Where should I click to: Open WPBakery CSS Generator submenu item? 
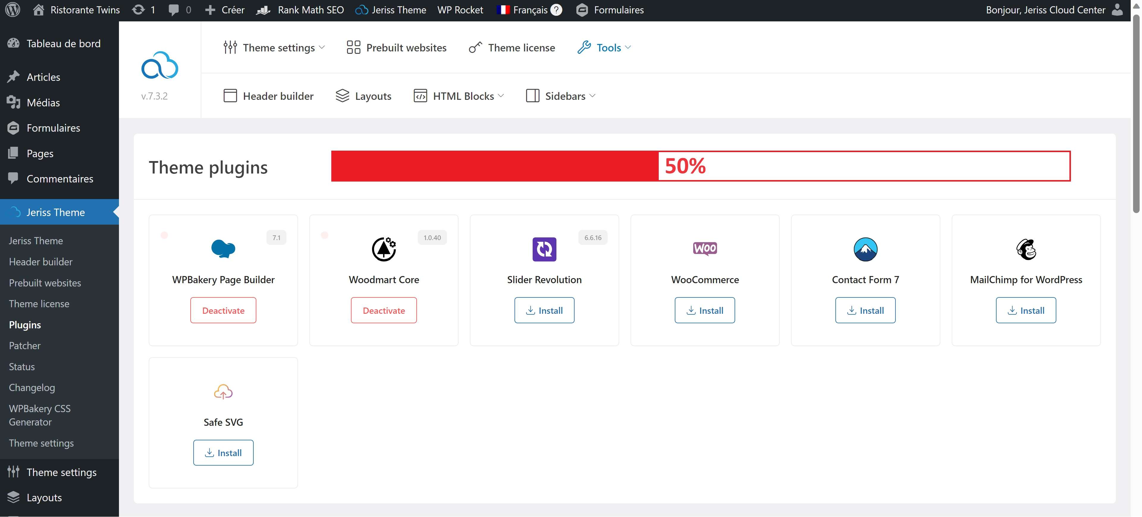click(40, 415)
